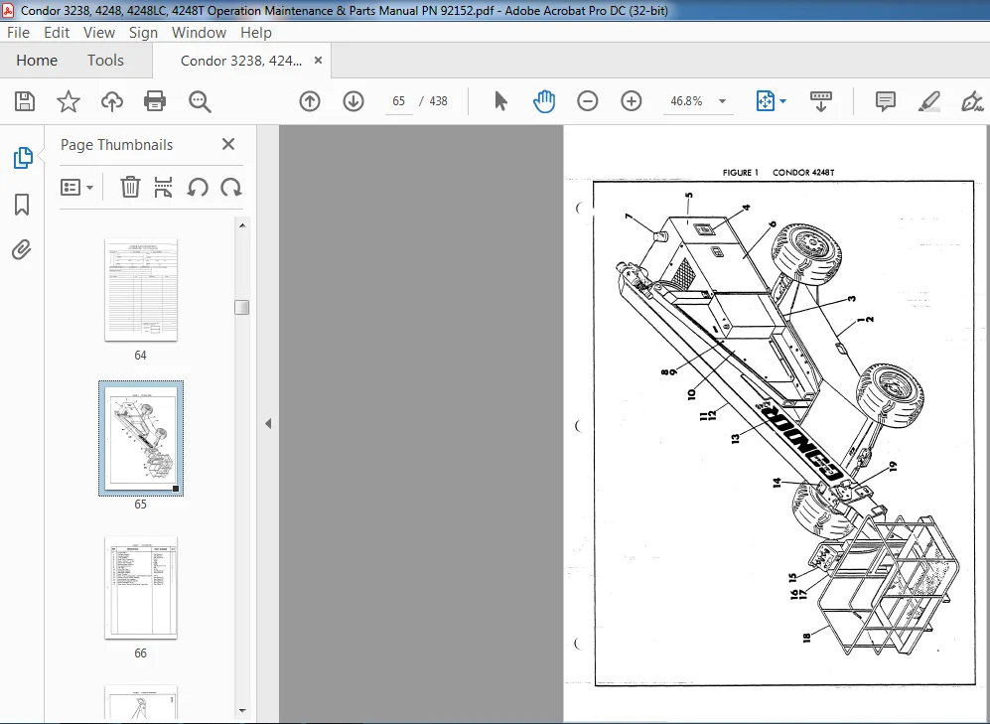This screenshot has height=724, width=990.
Task: Select the Condor 3238 document tab
Action: pyautogui.click(x=241, y=61)
